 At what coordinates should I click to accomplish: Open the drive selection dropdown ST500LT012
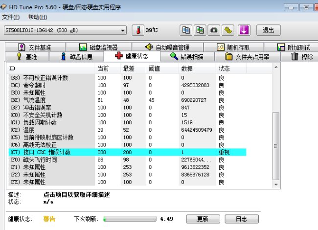tap(65, 30)
